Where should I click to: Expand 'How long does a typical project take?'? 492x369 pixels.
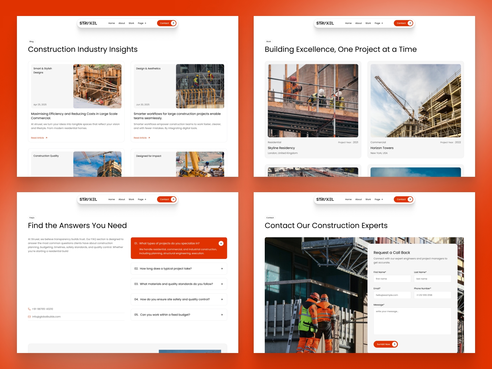click(x=179, y=268)
